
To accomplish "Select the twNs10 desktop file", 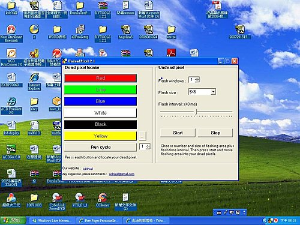I will (34, 128).
